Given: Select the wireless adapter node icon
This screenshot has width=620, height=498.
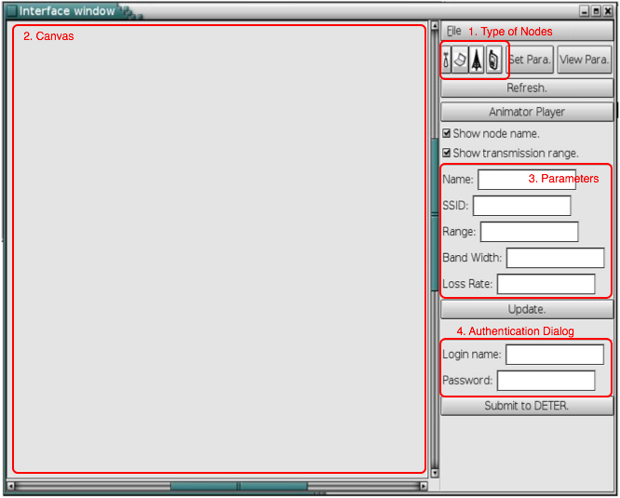Looking at the screenshot, I should point(447,60).
